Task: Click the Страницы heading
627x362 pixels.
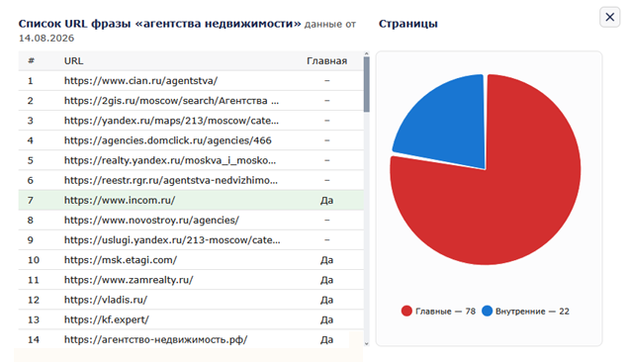Action: click(x=407, y=24)
